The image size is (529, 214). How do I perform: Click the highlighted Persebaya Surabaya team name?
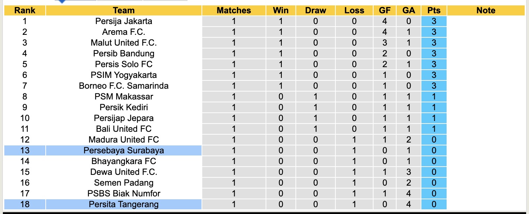tap(123, 150)
